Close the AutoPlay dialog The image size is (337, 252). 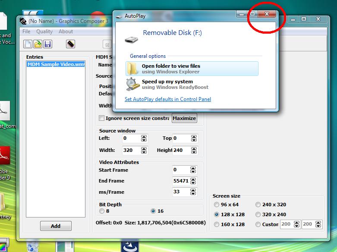[x=267, y=14]
